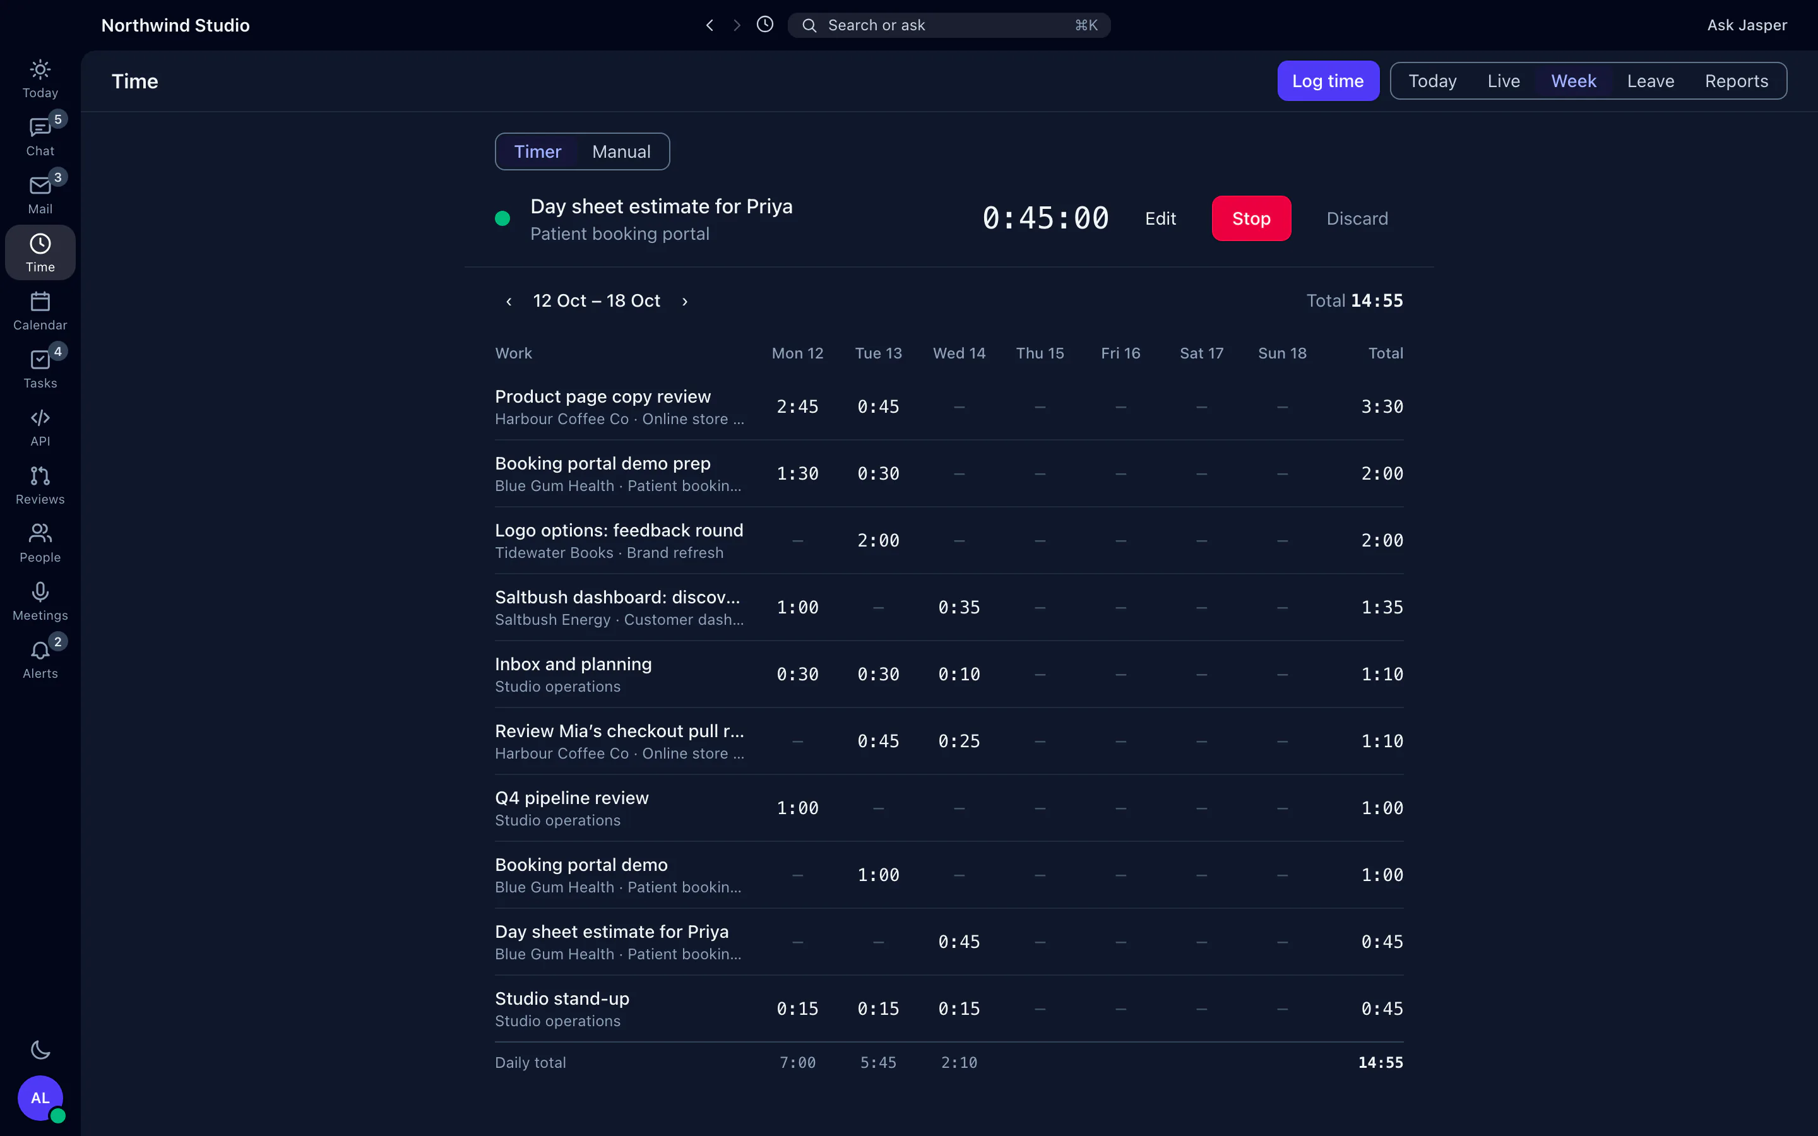
Task: Open the Leave tab
Action: [1651, 81]
